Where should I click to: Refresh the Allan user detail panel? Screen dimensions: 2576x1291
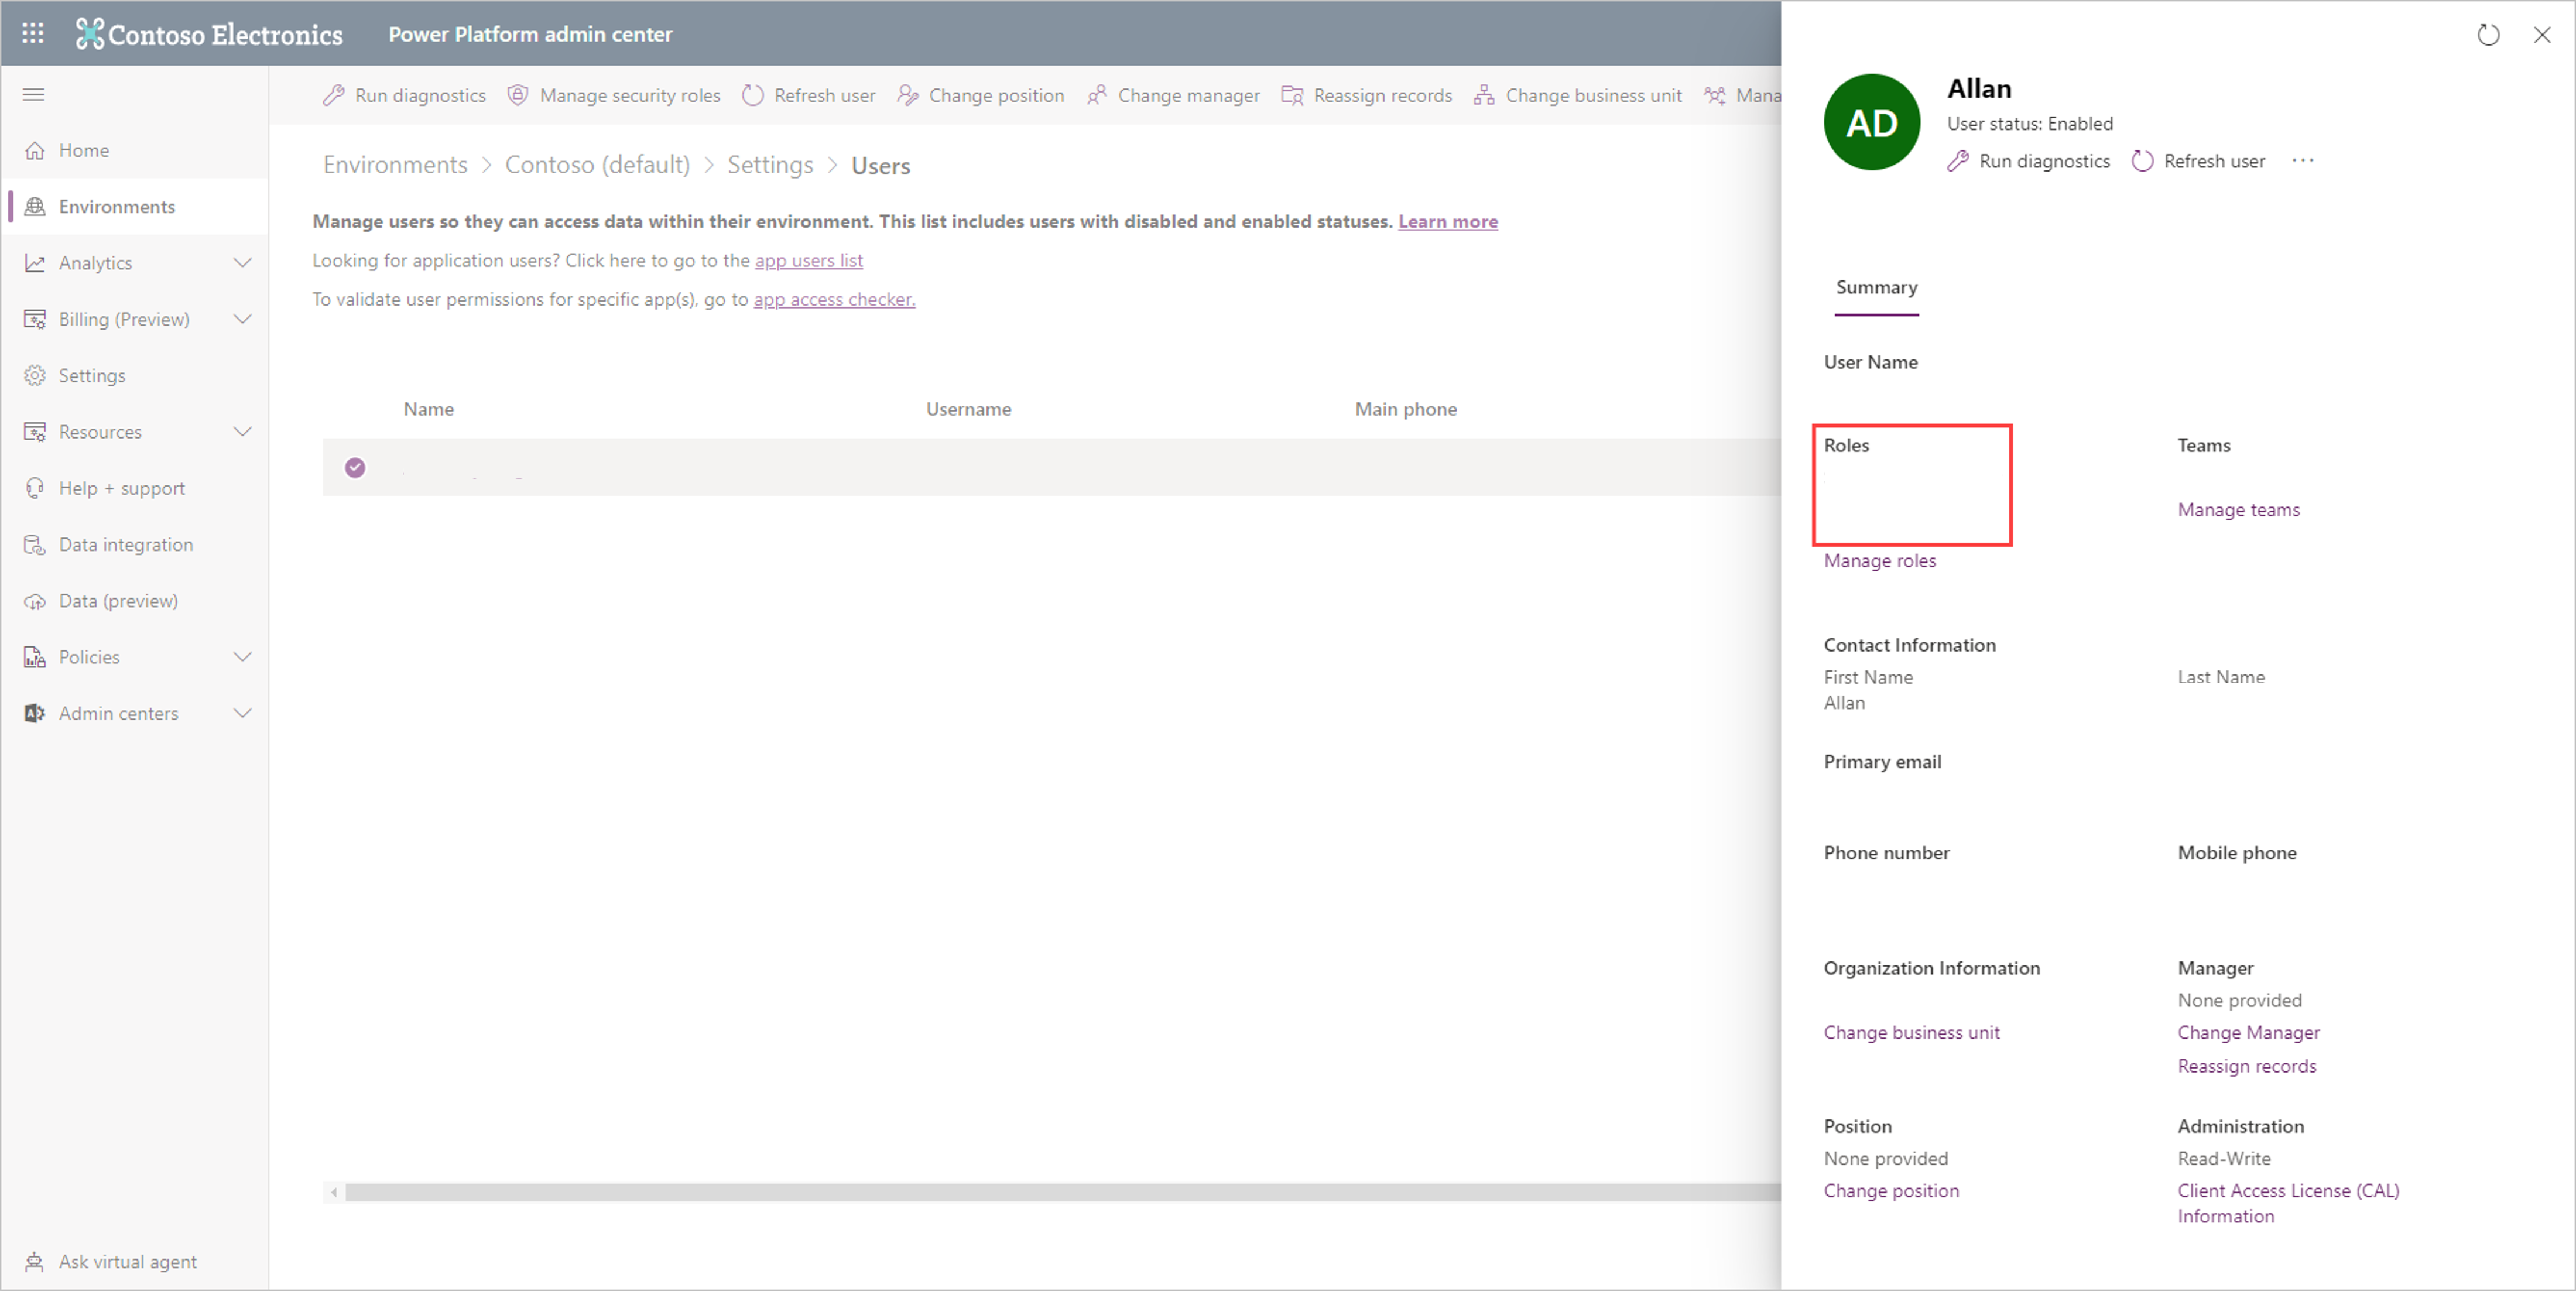(x=2488, y=35)
